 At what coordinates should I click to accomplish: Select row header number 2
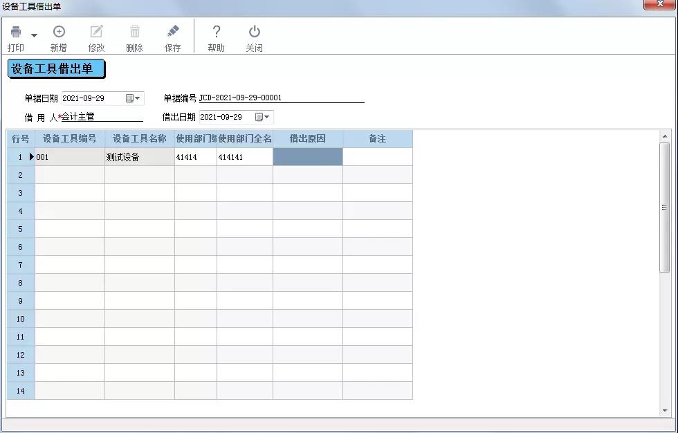20,175
